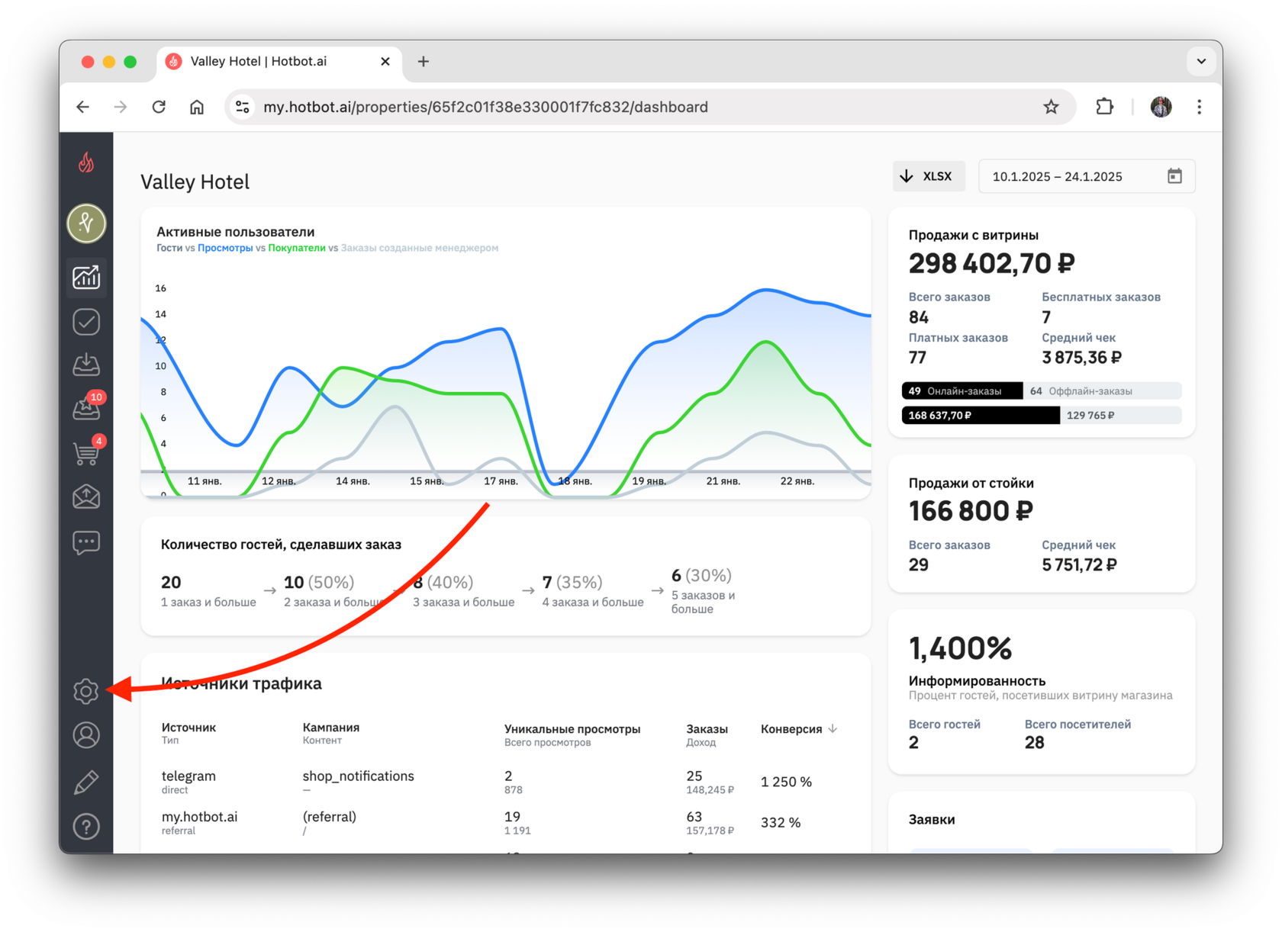Open the pencil edit icon in sidebar
1282x932 pixels.
pos(86,782)
